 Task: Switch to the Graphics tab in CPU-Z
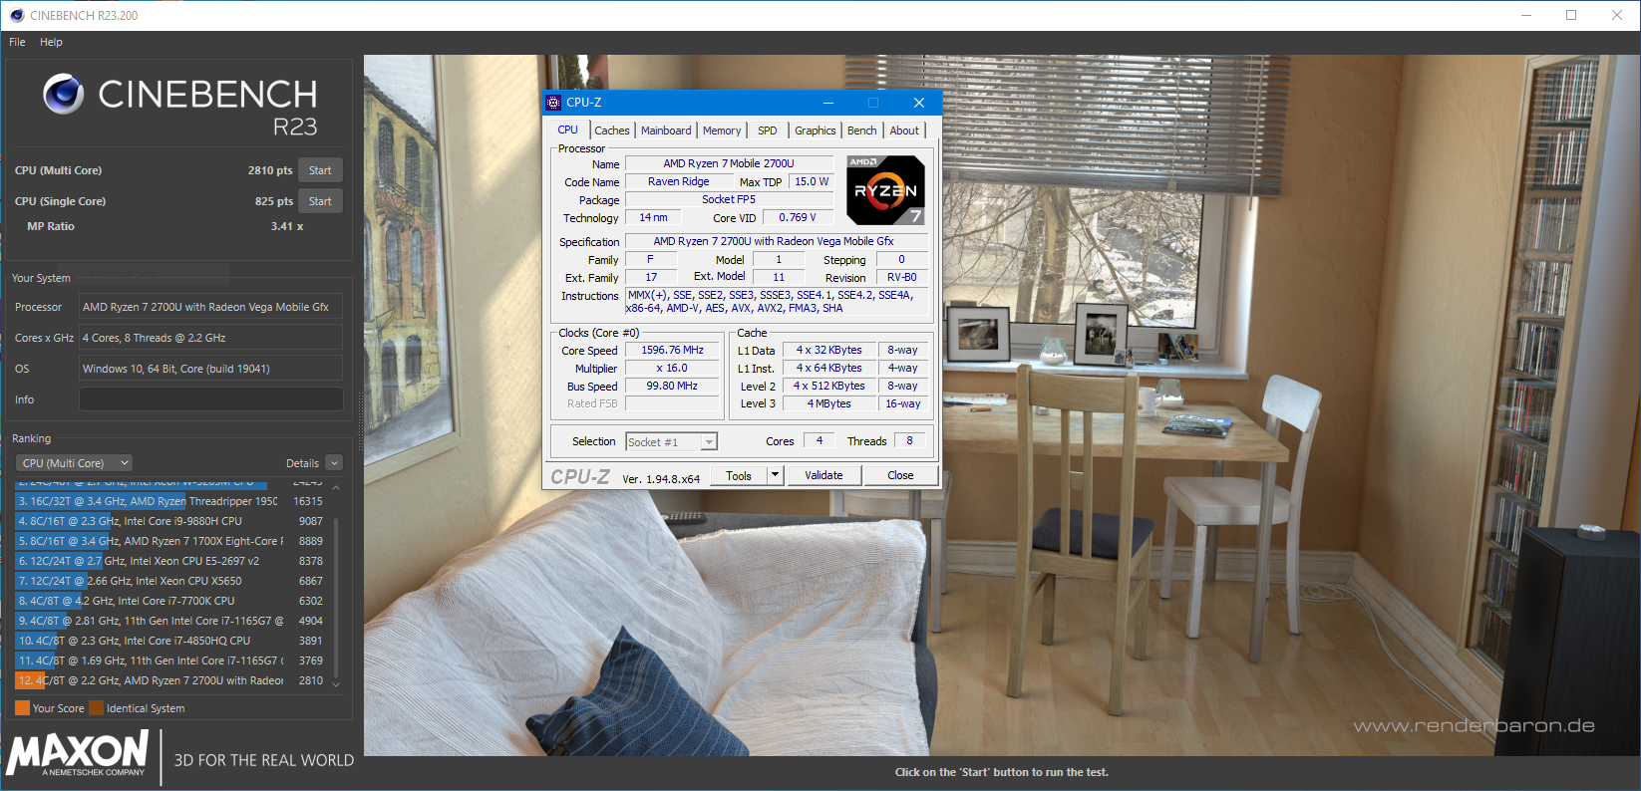coord(815,131)
